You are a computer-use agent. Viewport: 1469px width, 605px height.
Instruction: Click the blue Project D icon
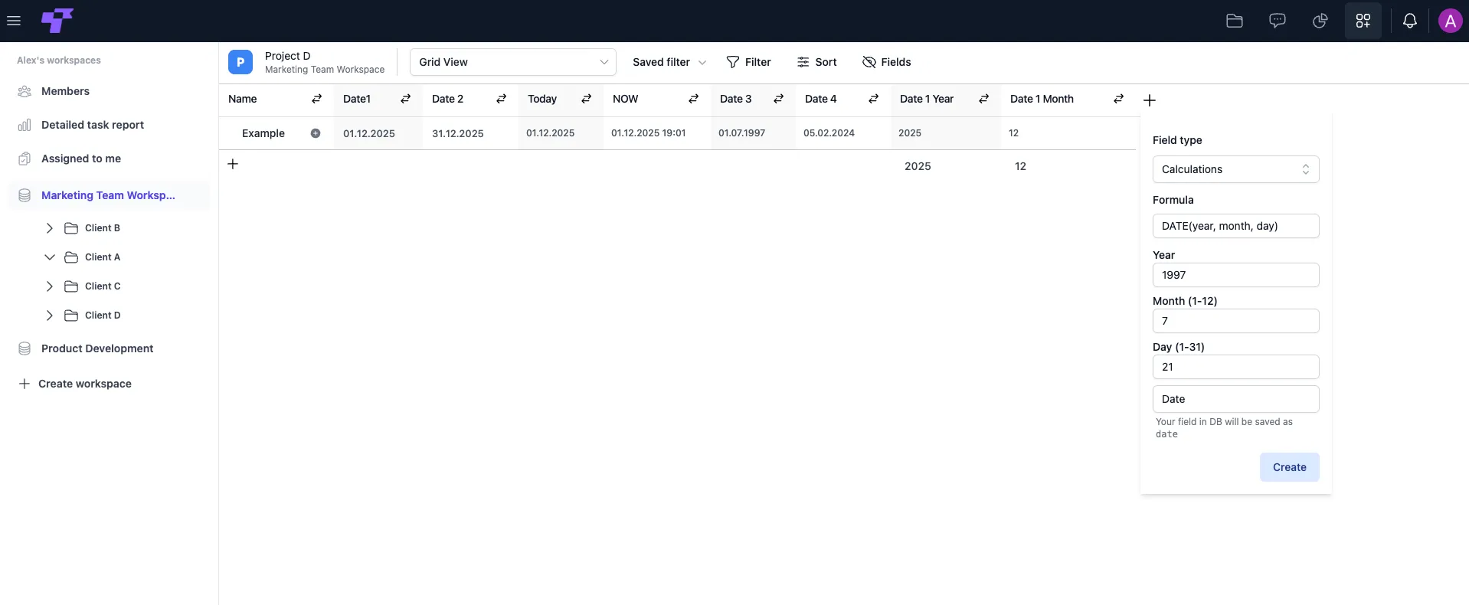click(x=240, y=62)
